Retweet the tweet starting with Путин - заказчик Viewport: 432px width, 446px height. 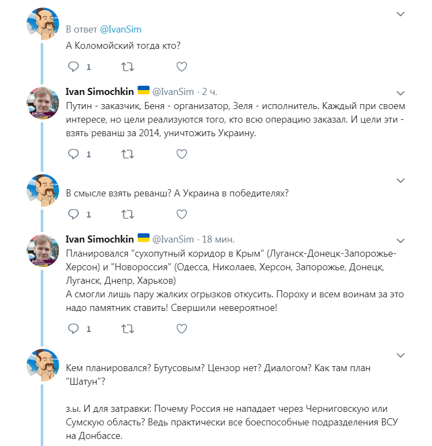127,154
